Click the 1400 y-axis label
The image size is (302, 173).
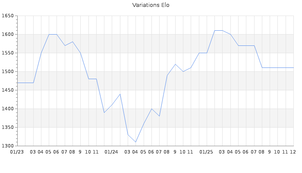coord(7,109)
